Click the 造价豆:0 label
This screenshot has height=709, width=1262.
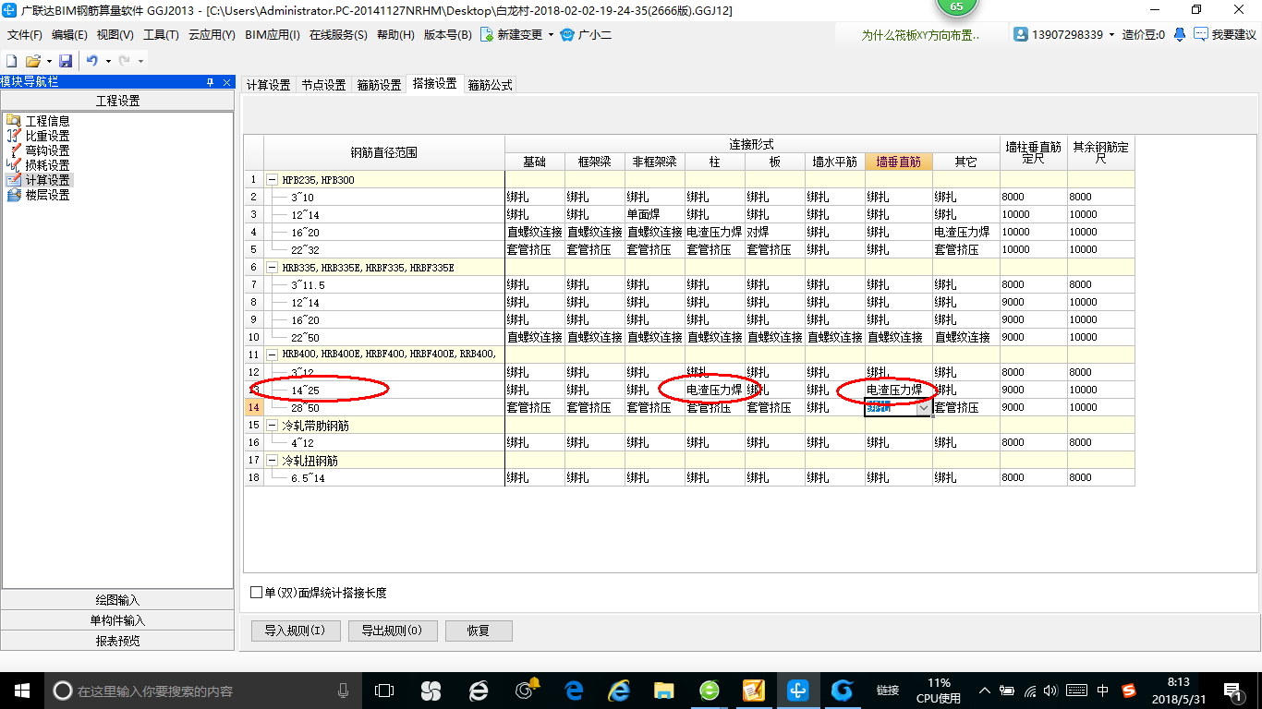coord(1143,34)
